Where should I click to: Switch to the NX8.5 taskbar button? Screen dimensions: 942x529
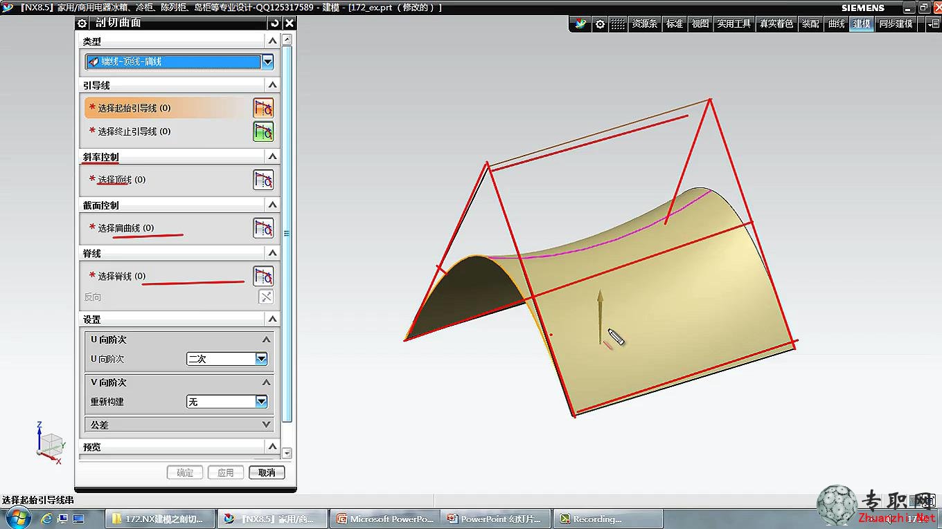[272, 519]
